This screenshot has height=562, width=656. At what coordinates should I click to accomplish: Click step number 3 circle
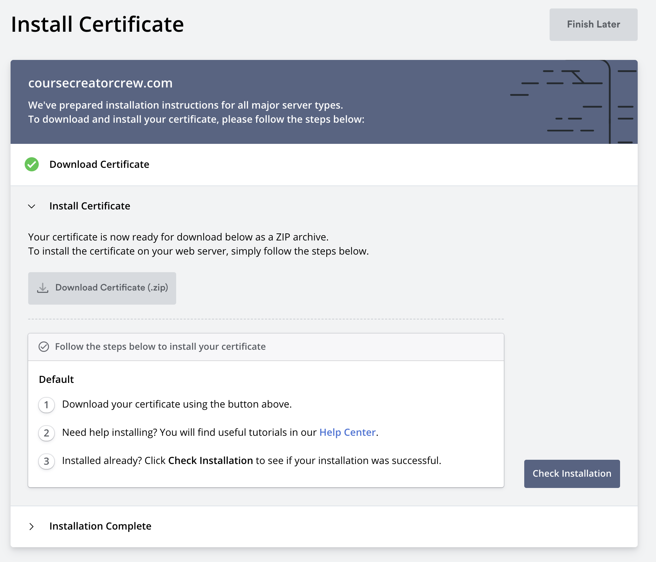coord(47,461)
